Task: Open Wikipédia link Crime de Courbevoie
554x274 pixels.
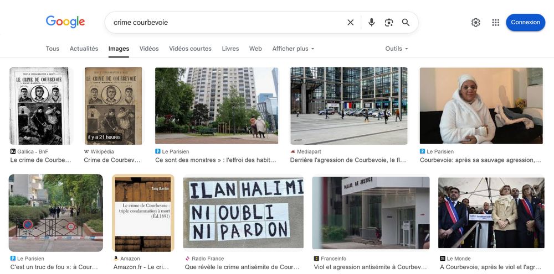Action: [112, 160]
